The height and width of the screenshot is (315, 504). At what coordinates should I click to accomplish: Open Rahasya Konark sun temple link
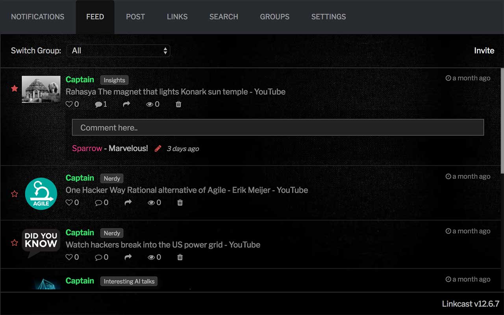point(175,92)
